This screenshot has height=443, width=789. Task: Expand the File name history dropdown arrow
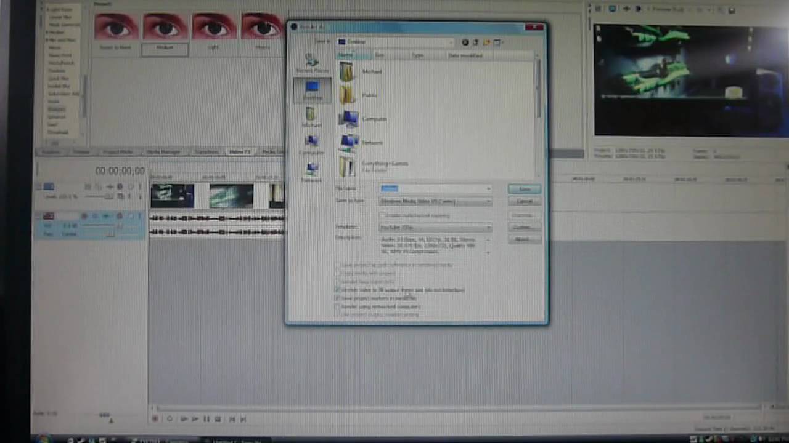[x=489, y=189]
